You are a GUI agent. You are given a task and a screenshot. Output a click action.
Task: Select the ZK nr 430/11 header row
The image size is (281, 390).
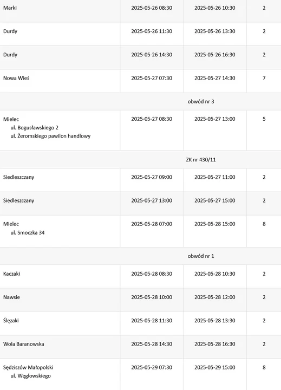tap(141, 159)
